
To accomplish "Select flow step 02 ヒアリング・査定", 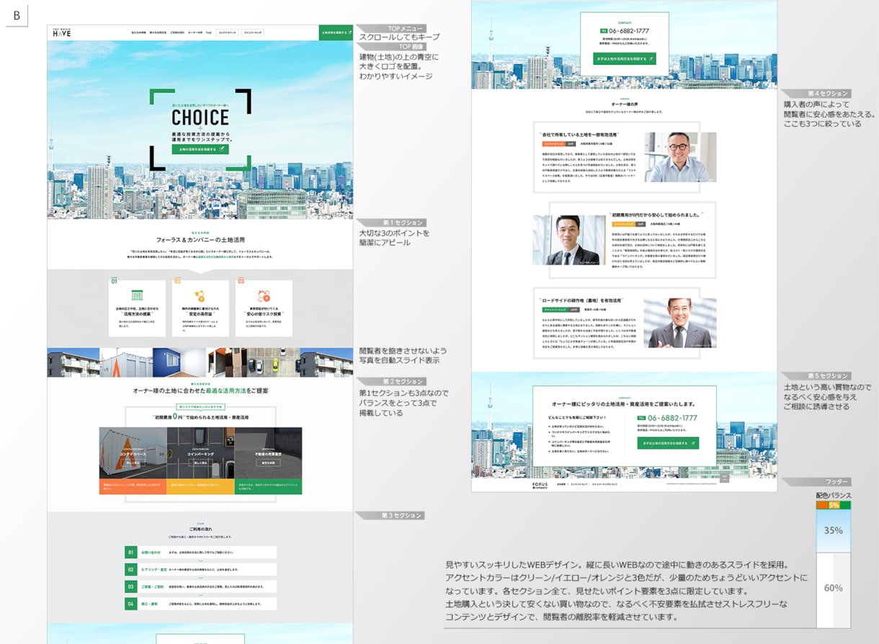I will pyautogui.click(x=200, y=569).
